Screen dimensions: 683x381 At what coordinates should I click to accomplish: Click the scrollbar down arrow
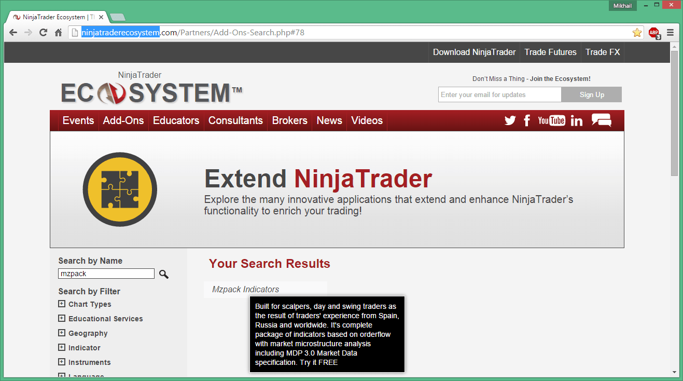tap(674, 372)
